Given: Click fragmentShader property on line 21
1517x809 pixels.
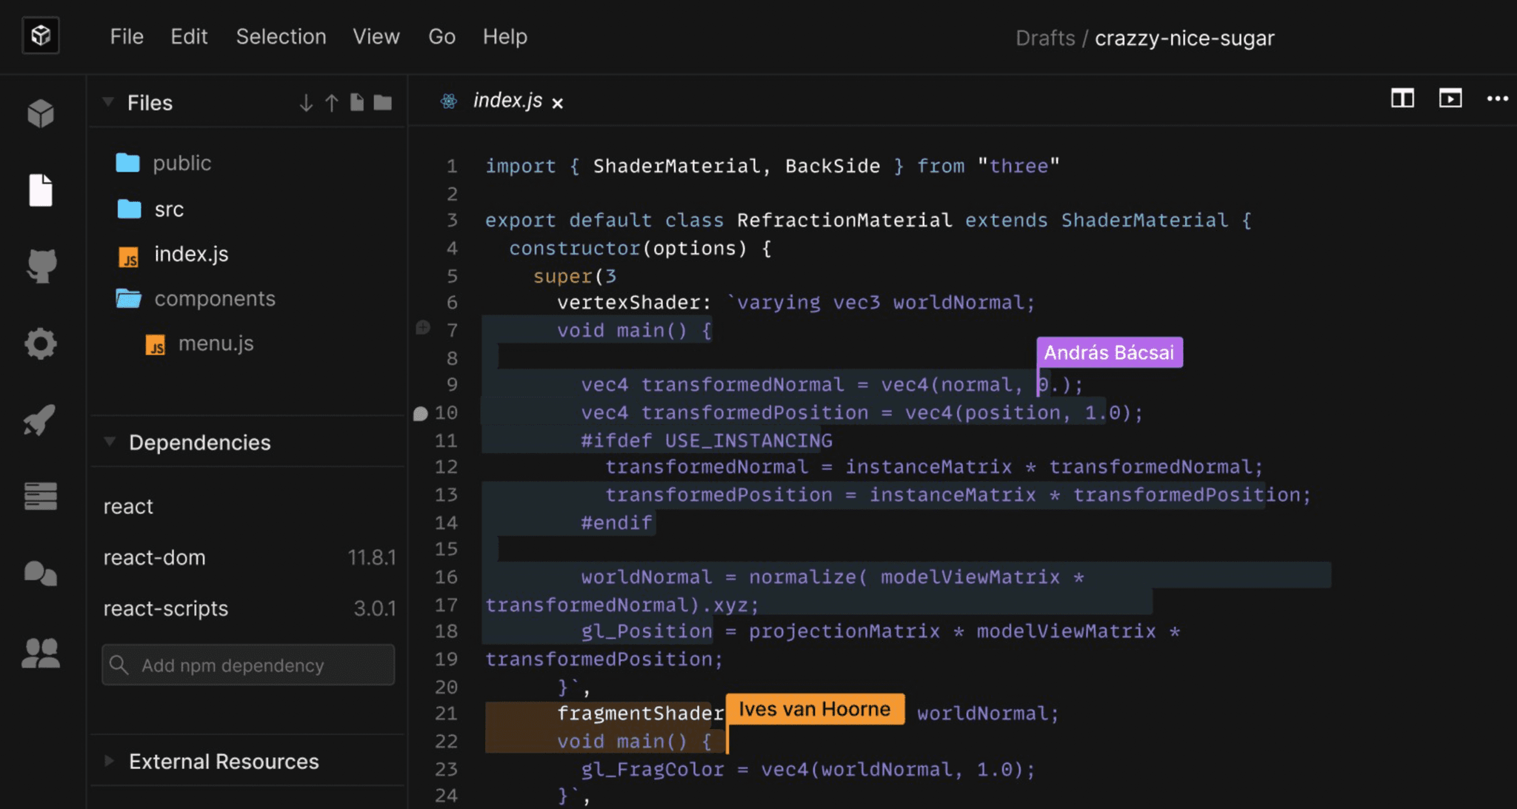Looking at the screenshot, I should click(x=641, y=714).
